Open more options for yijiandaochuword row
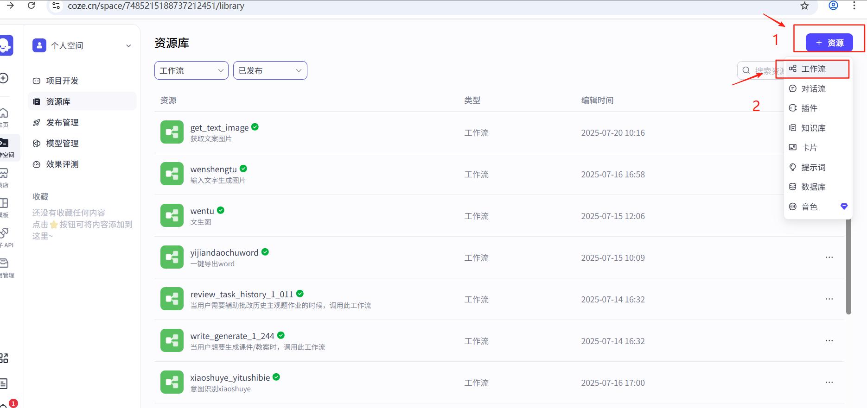 click(x=829, y=257)
